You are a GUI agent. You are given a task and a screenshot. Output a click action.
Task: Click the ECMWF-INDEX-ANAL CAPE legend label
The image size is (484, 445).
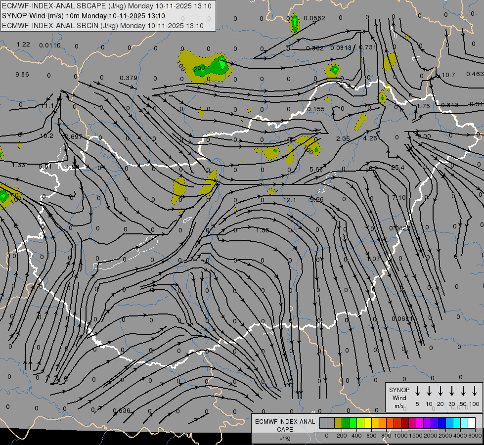pos(285,425)
